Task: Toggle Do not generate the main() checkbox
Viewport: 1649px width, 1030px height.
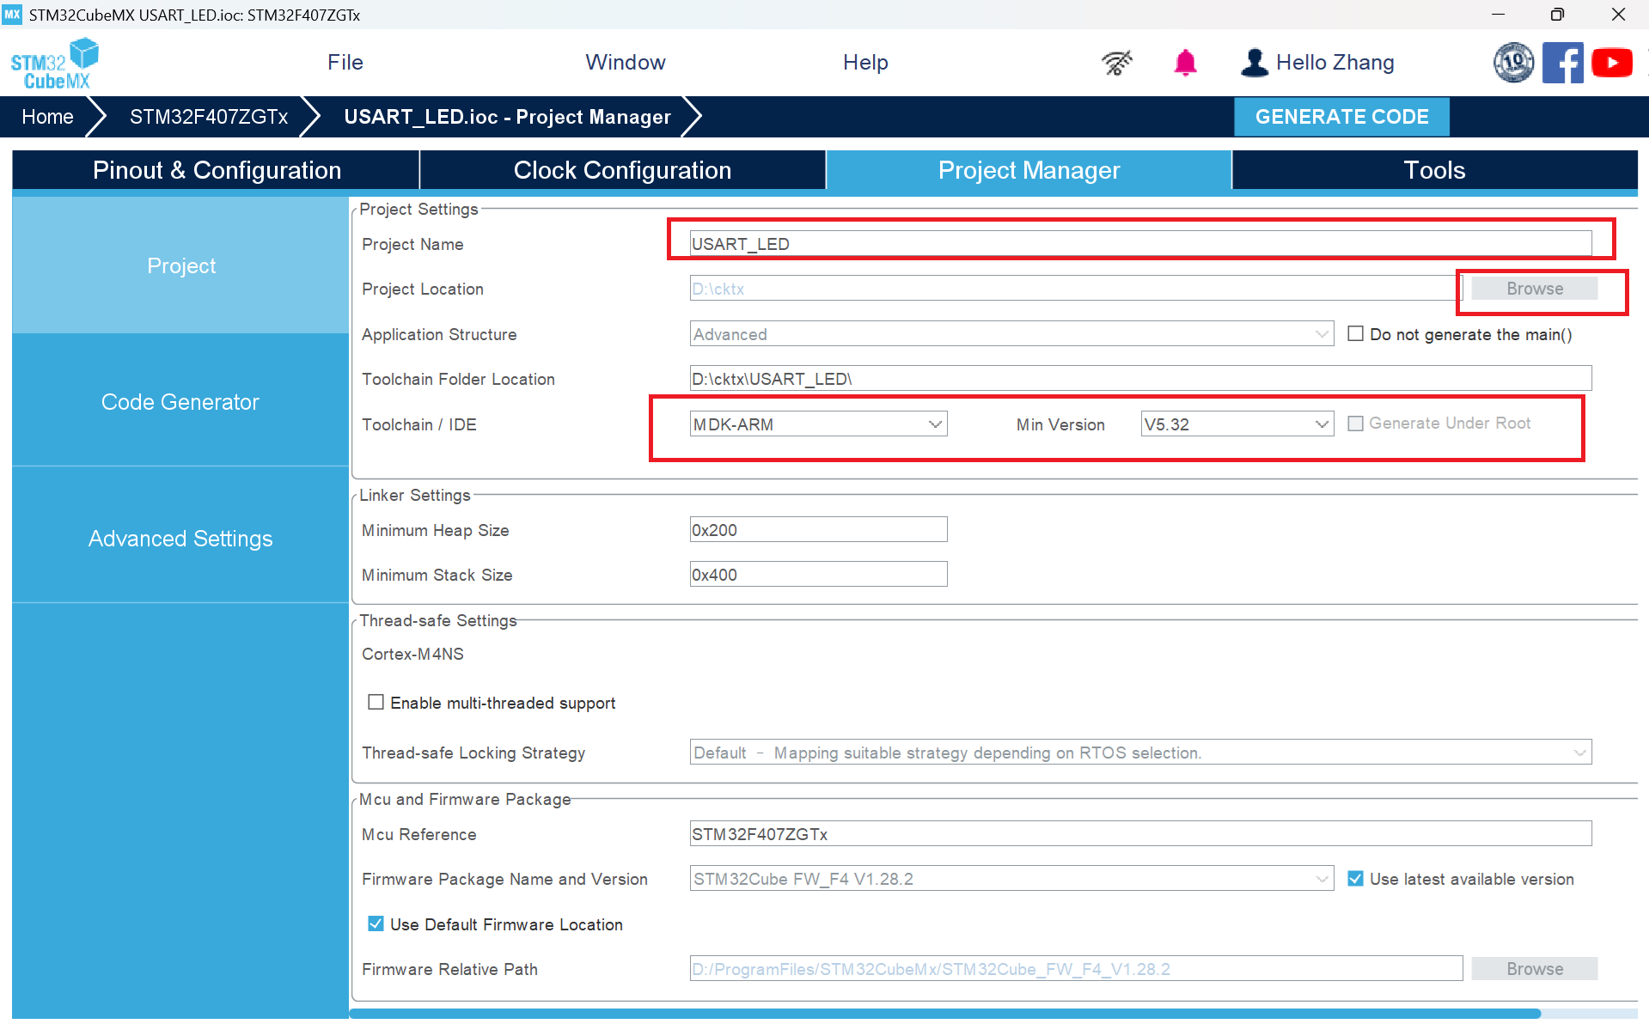Action: 1355,334
